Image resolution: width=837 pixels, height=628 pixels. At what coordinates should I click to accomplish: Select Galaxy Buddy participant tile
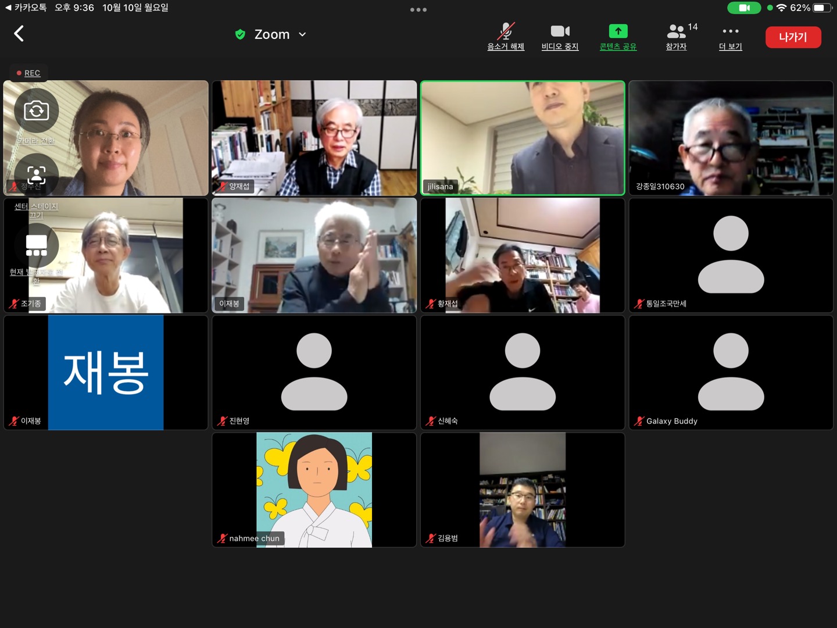(x=731, y=373)
